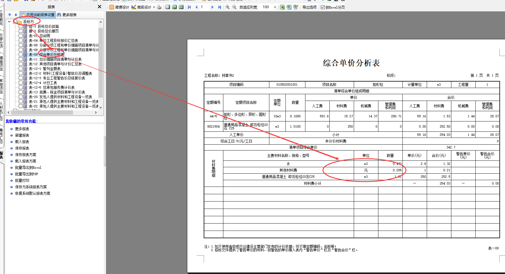The width and height of the screenshot is (505, 274).
Task: Move report up with blue arrow
Action: pos(10,15)
